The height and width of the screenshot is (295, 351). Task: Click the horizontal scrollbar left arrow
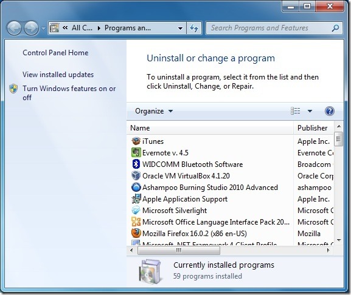tap(131, 250)
